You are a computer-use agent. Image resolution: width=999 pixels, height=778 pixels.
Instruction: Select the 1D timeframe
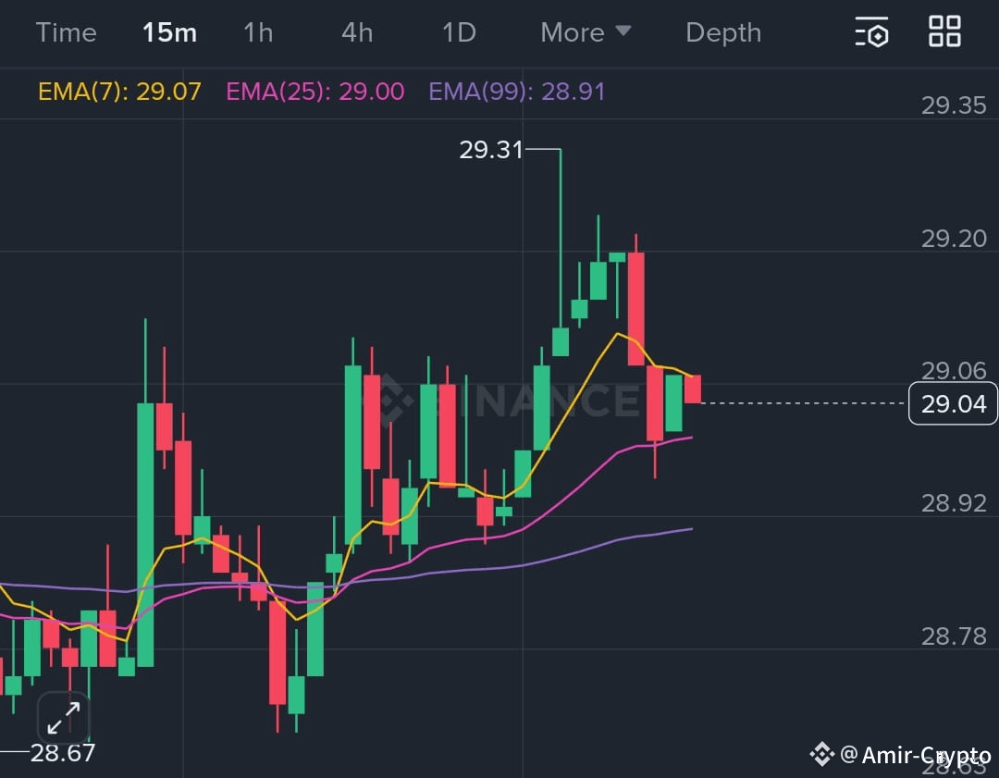458,32
